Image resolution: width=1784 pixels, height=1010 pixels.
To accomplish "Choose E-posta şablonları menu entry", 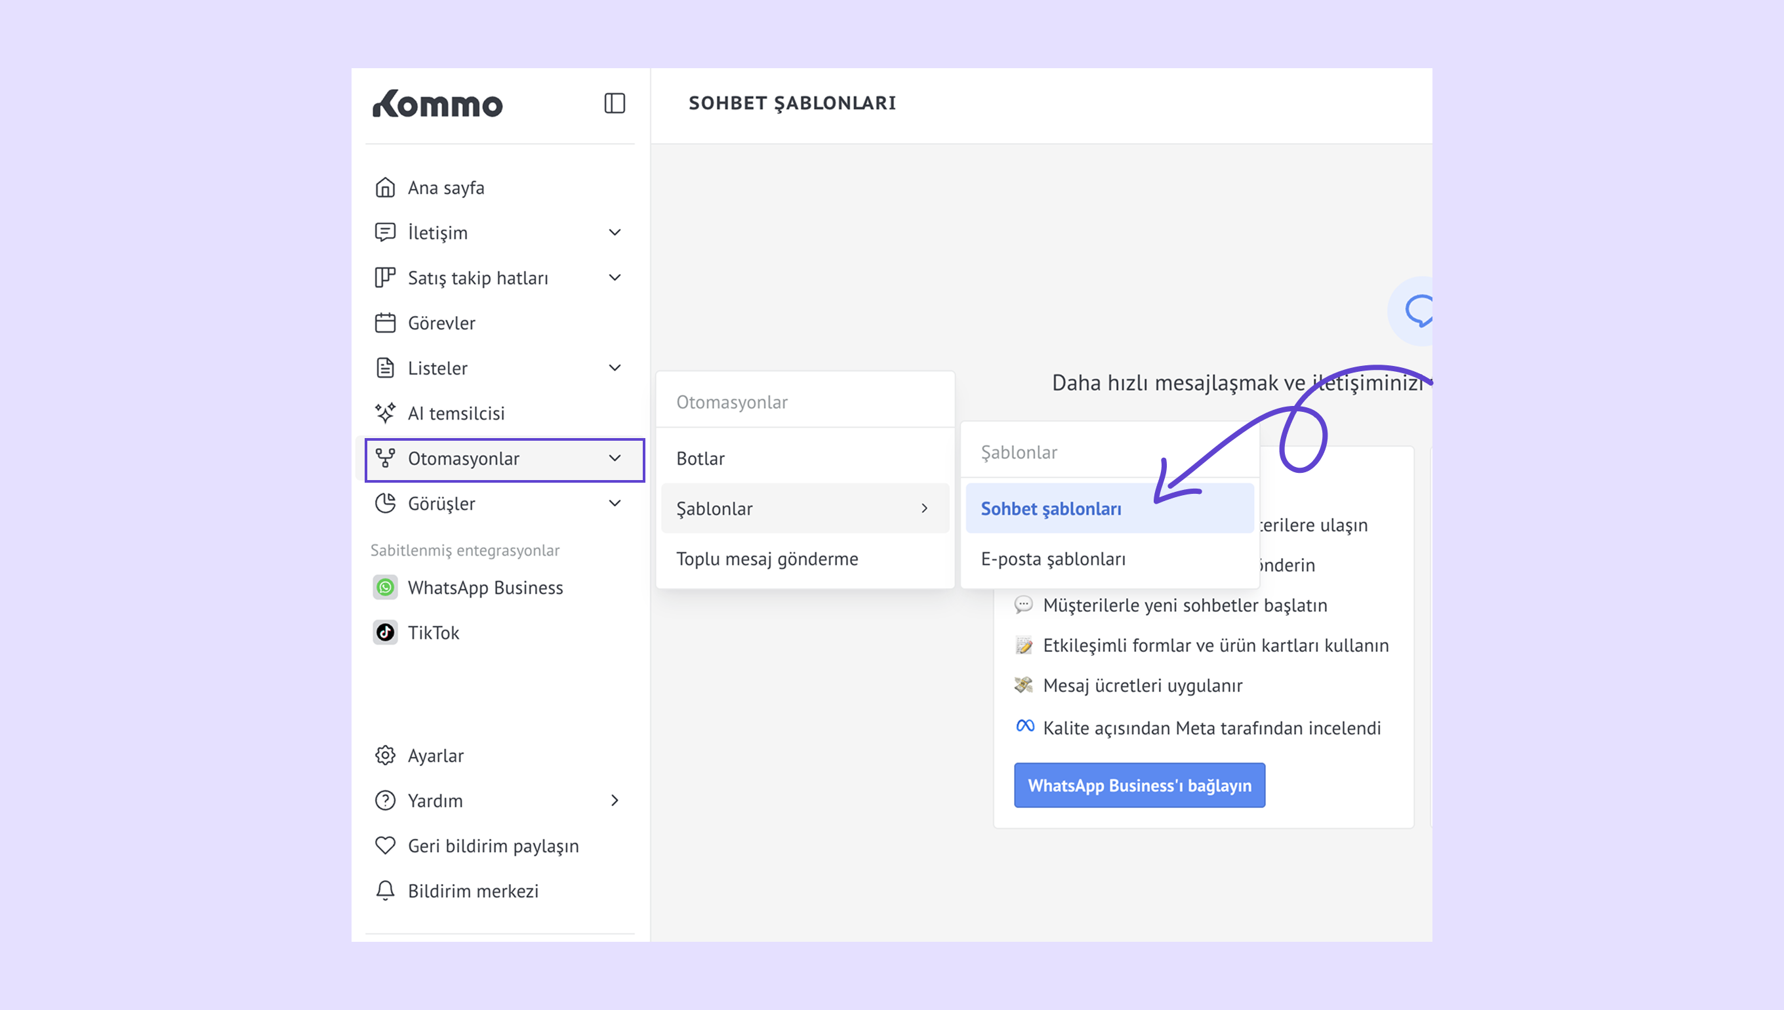I will 1053,559.
